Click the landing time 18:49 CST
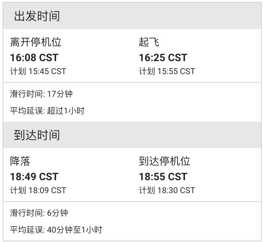The height and width of the screenshot is (242, 263). (34, 177)
